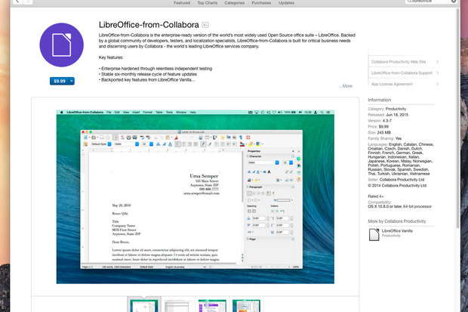This screenshot has width=468, height=312.
Task: Click the 'Enterprise hardened' bullet point
Action: (x=155, y=69)
